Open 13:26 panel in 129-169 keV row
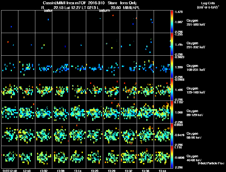 [x=111, y=89]
